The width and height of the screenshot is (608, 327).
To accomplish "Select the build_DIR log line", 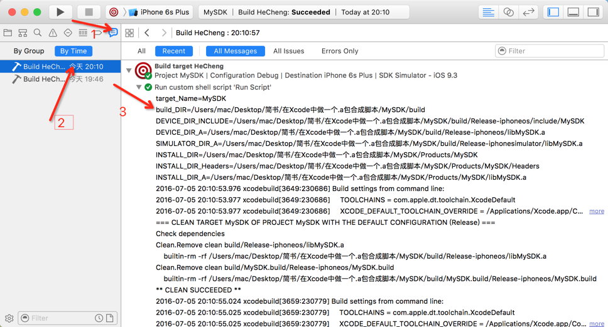I will [x=290, y=110].
